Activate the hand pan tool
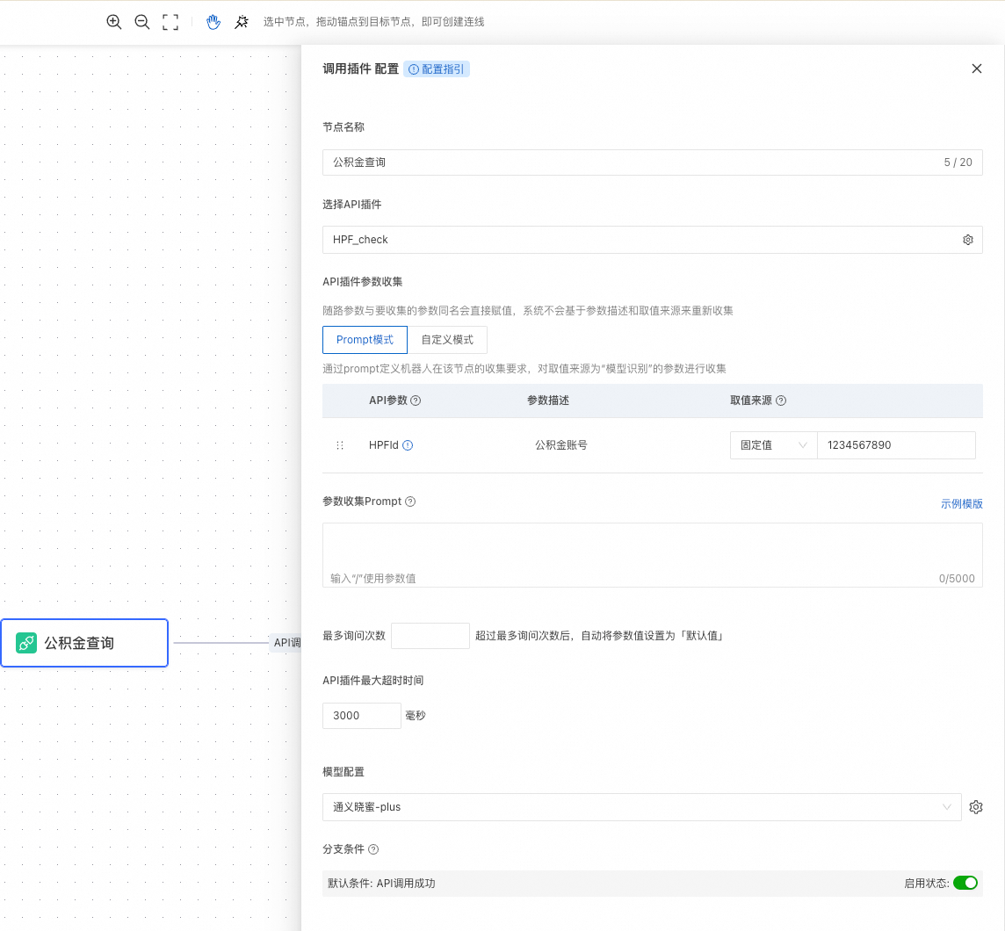This screenshot has height=931, width=1005. point(213,22)
